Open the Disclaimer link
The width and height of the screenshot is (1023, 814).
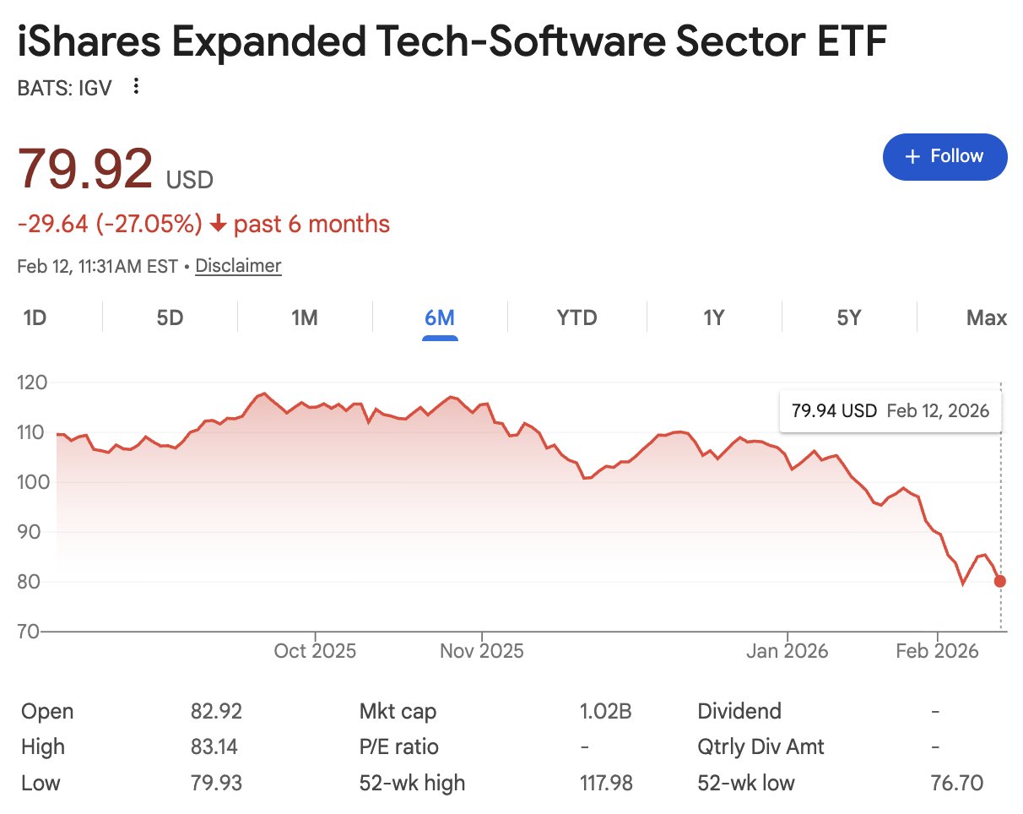237,265
